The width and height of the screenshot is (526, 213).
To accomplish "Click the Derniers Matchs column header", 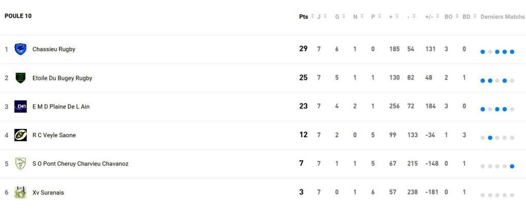I will coord(502,16).
